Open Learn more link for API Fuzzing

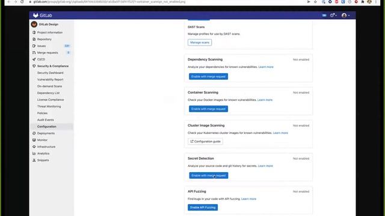tap(248, 199)
